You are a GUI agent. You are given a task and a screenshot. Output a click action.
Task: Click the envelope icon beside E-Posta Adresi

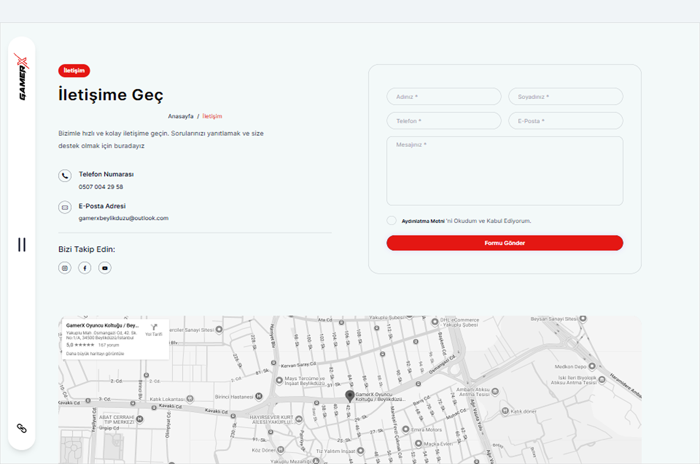pos(65,207)
